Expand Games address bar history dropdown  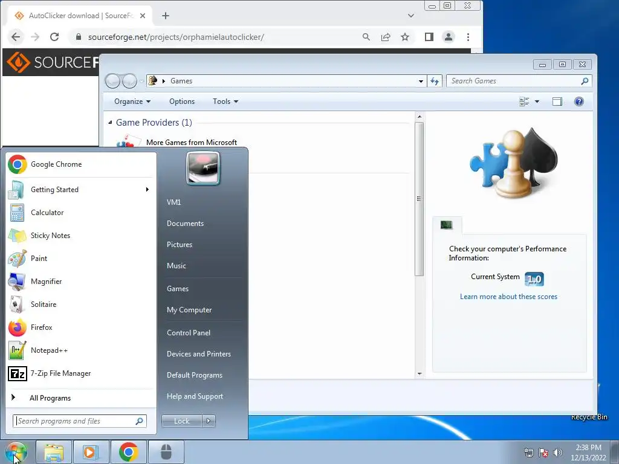click(421, 81)
